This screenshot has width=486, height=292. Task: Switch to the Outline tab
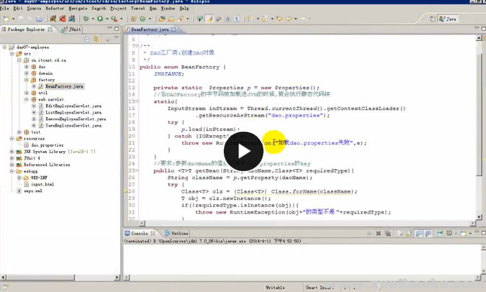pyautogui.click(x=180, y=234)
